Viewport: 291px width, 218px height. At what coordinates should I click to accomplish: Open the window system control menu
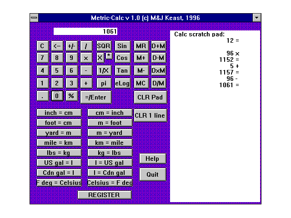pyautogui.click(x=34, y=18)
